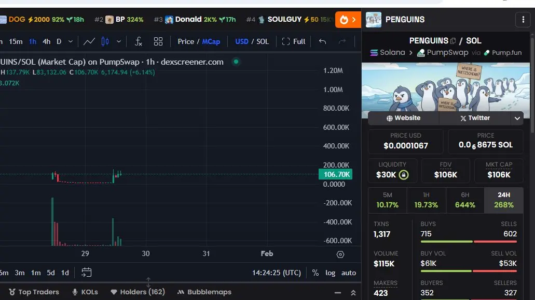The width and height of the screenshot is (535, 300).
Task: Open the trending fire icon button
Action: click(348, 20)
